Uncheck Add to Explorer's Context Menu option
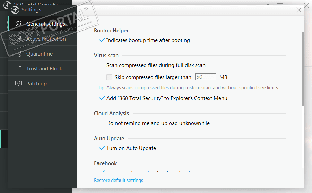Image resolution: width=312 pixels, height=193 pixels. pyautogui.click(x=101, y=98)
